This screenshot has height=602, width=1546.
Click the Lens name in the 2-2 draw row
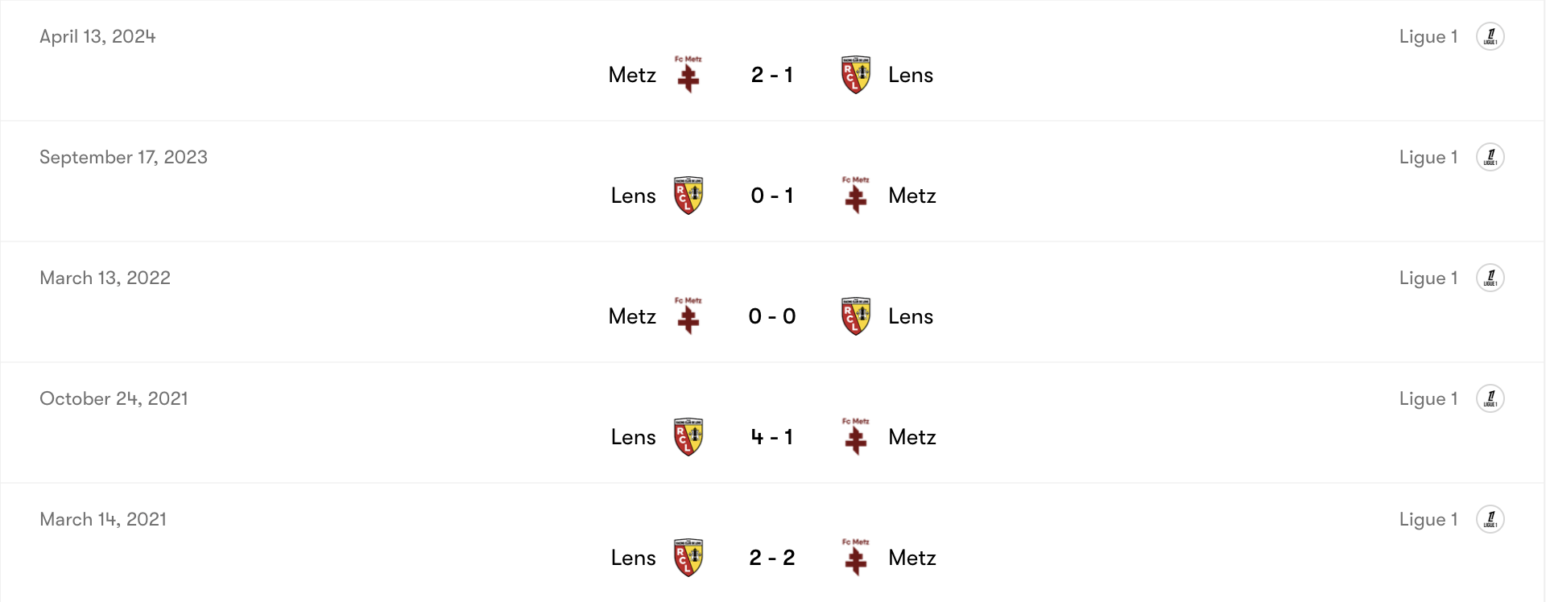633,557
